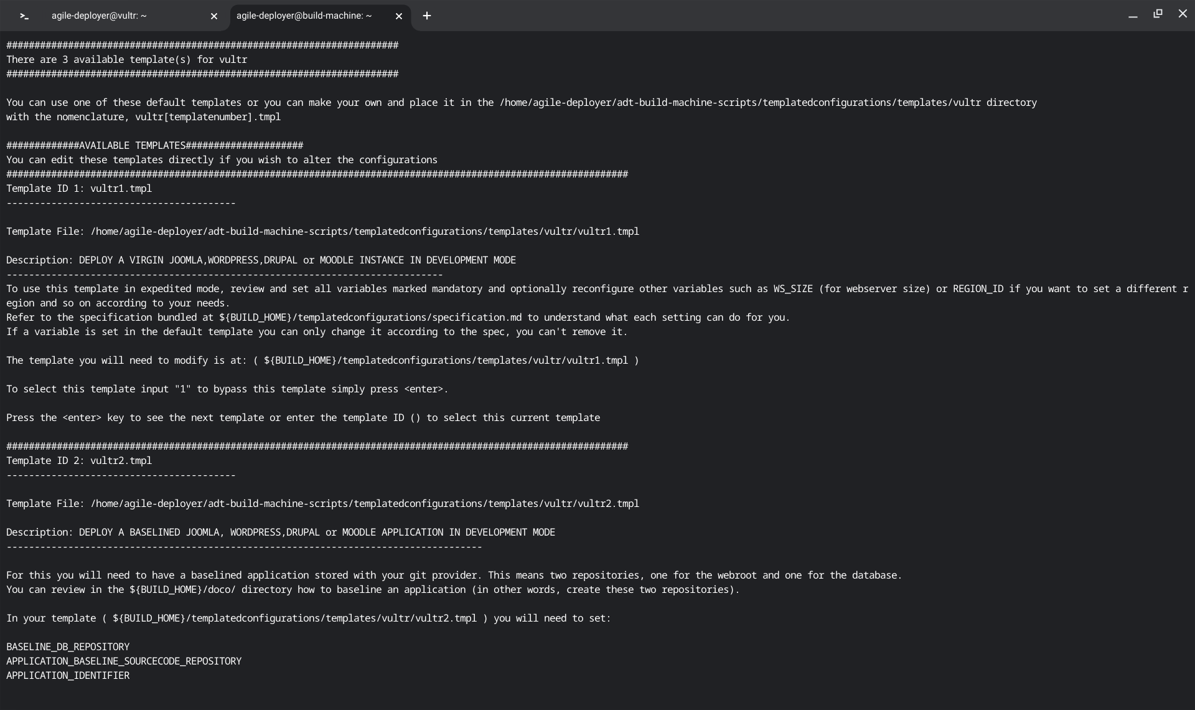Minimize the terminal window
Image resolution: width=1195 pixels, height=710 pixels.
[x=1133, y=15]
